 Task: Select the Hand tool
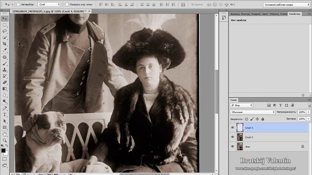(x=4, y=134)
